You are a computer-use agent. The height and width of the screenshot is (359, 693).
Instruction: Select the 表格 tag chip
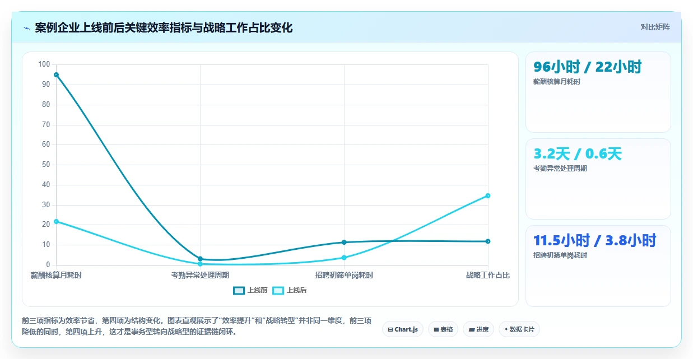point(443,329)
